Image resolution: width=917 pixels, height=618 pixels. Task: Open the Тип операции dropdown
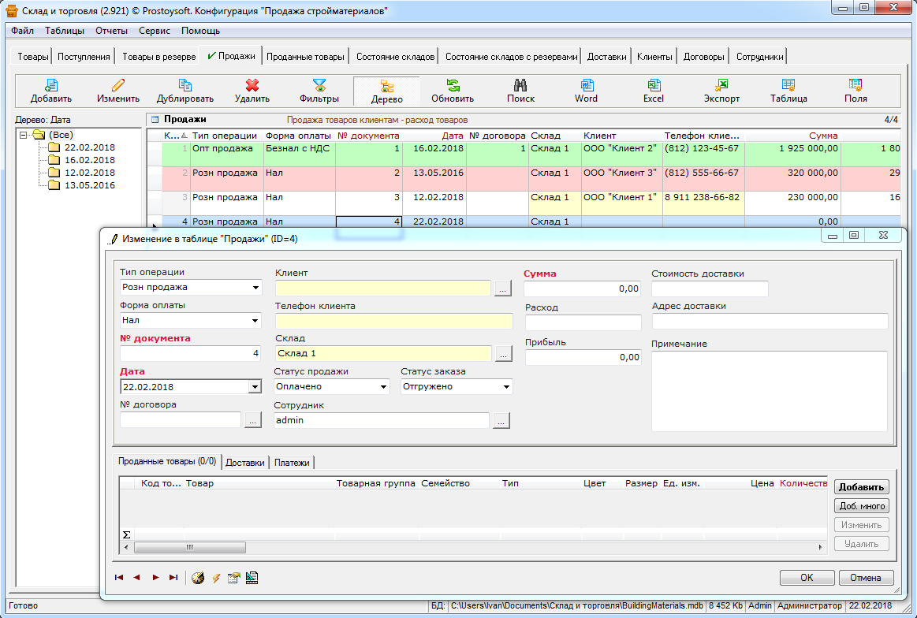(x=255, y=288)
